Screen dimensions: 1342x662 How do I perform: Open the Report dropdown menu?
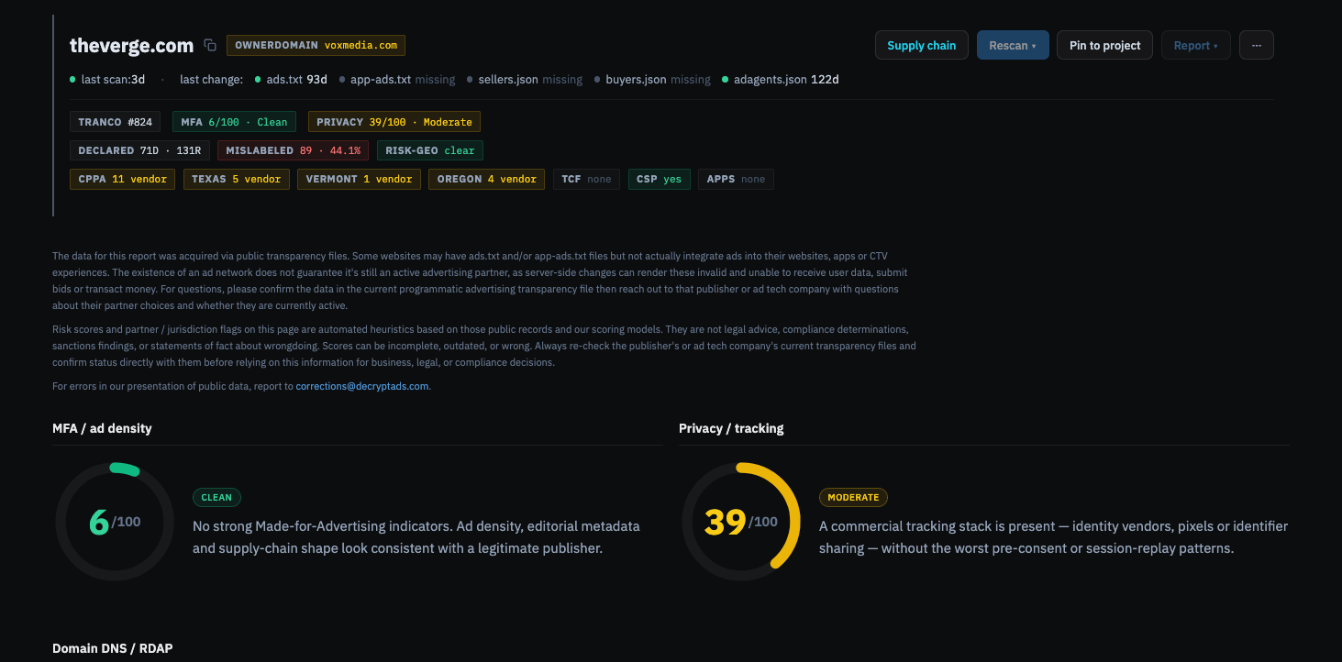pos(1196,45)
